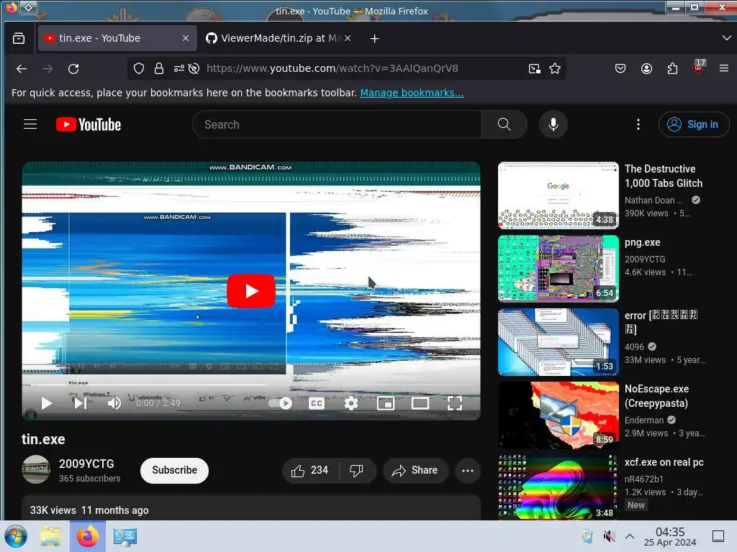Select the tin.exe - YouTube tab
The height and width of the screenshot is (552, 737).
(117, 39)
